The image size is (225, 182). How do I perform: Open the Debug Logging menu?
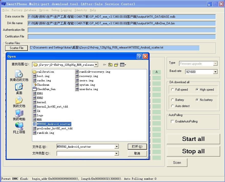[x=61, y=10]
